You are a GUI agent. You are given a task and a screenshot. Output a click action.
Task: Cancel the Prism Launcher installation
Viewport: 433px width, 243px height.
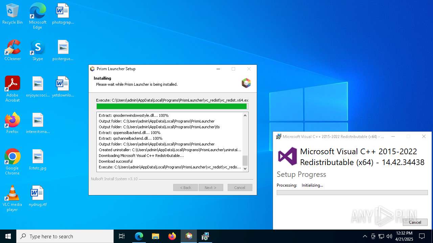coord(240,188)
